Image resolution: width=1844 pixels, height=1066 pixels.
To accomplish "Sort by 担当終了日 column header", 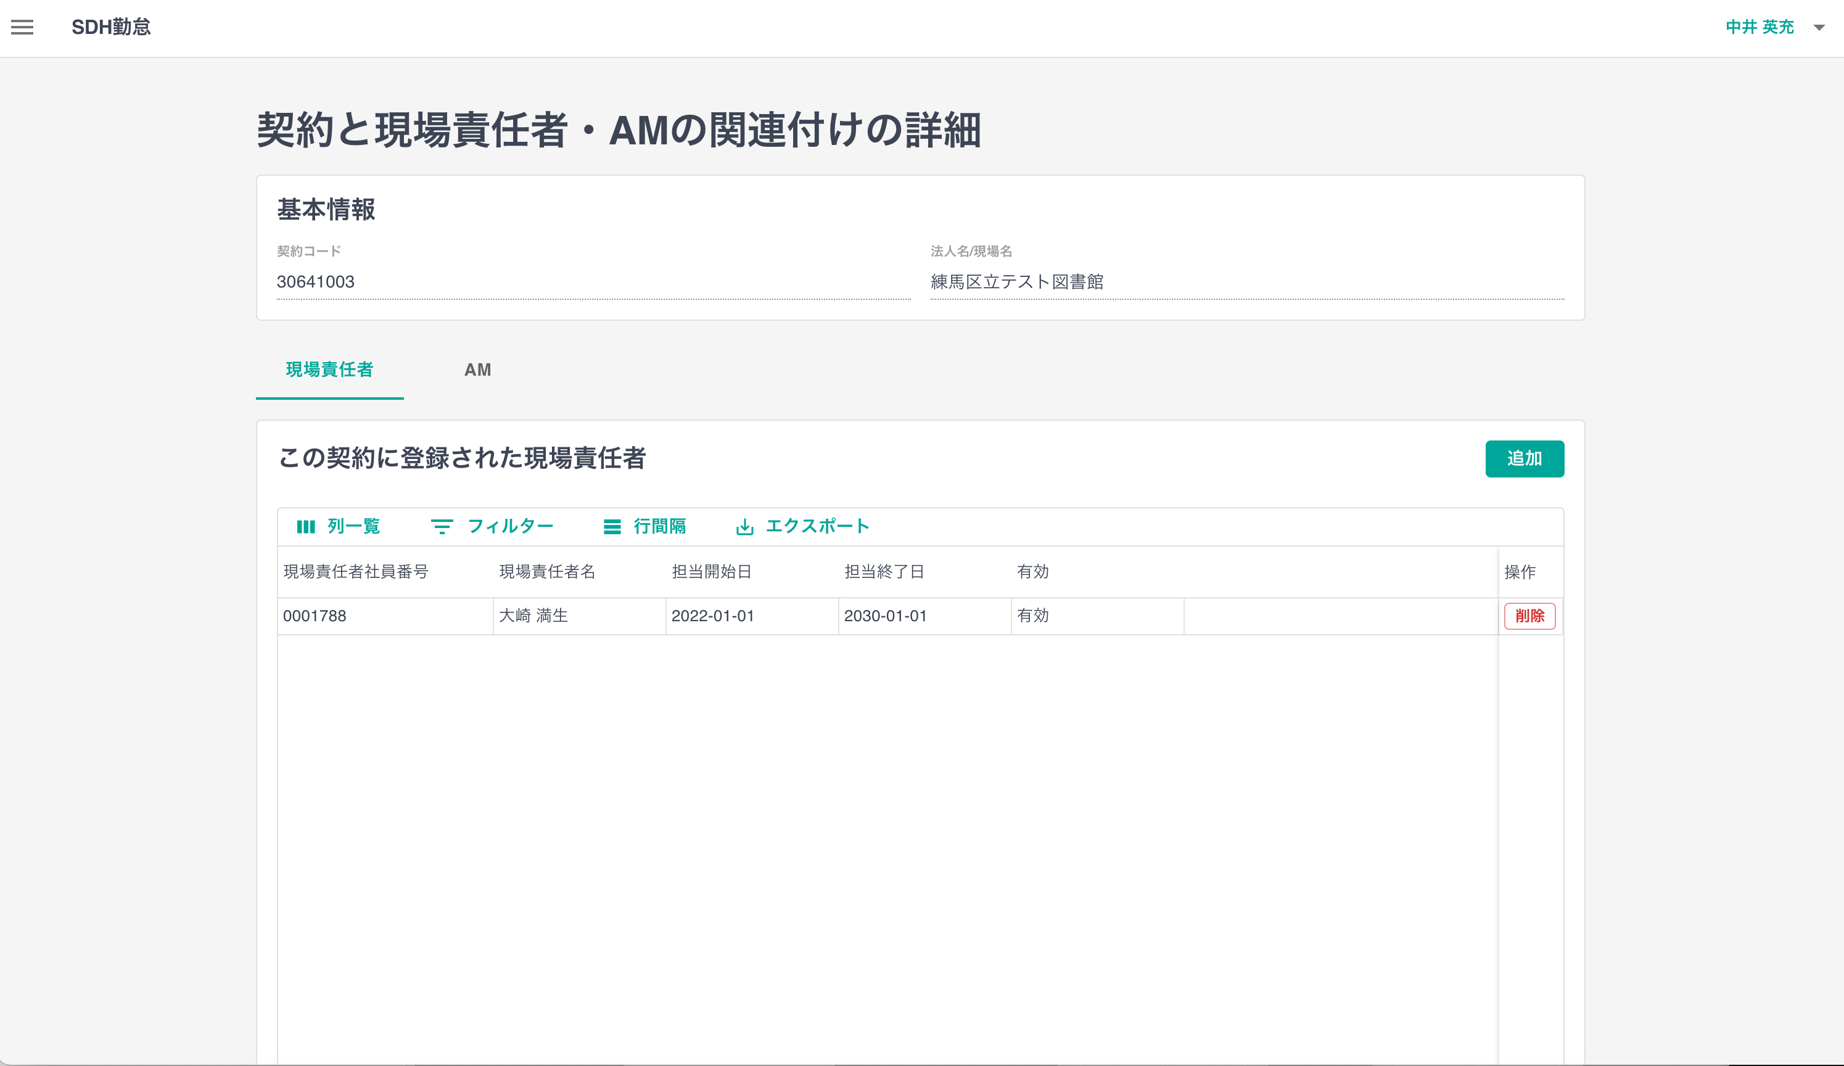I will click(884, 572).
